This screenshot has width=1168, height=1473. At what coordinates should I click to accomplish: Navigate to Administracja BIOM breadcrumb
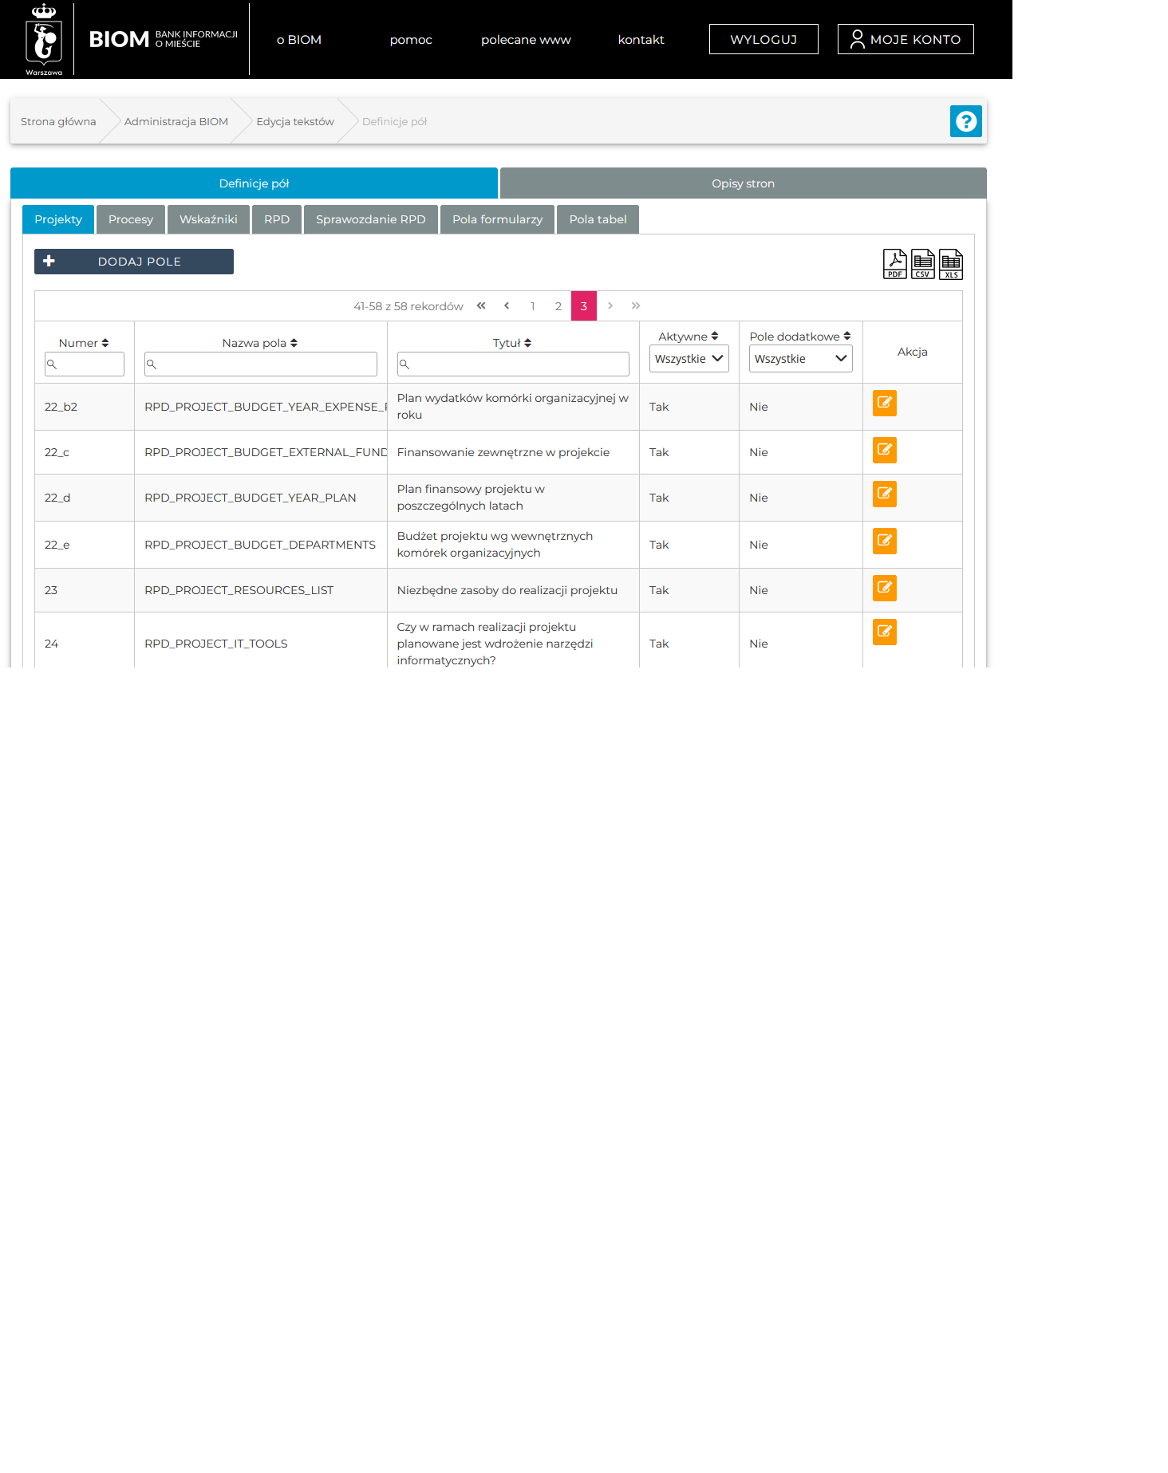176,122
